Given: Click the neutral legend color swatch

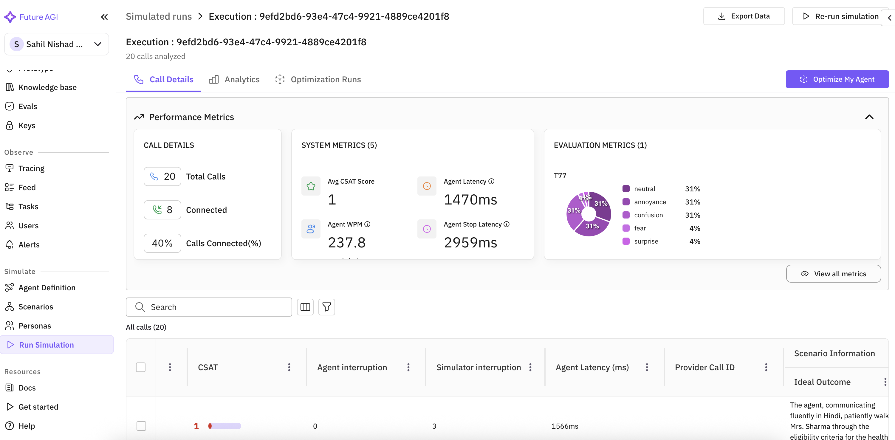Looking at the screenshot, I should (626, 189).
